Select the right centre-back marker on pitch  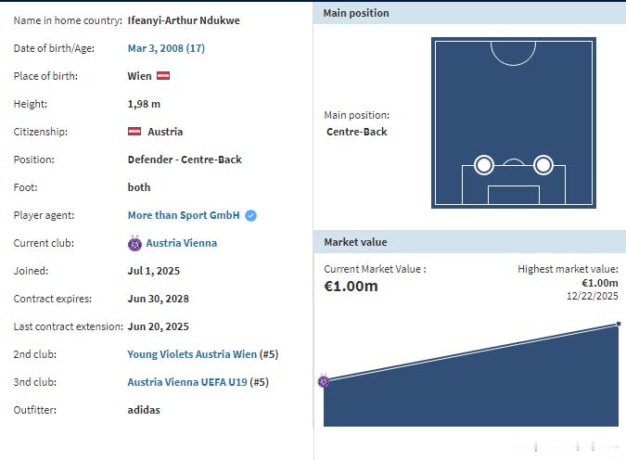click(x=543, y=165)
